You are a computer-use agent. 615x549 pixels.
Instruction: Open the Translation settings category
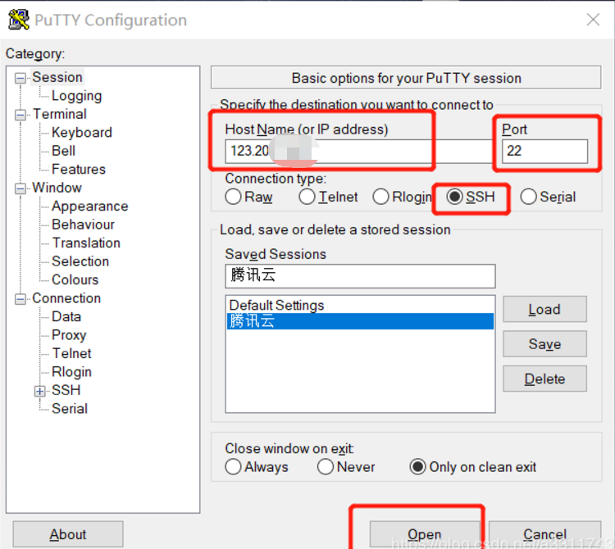pyautogui.click(x=86, y=243)
